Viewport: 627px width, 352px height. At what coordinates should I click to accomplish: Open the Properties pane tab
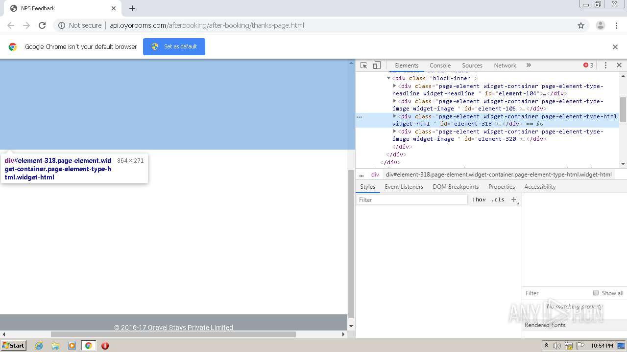502,187
